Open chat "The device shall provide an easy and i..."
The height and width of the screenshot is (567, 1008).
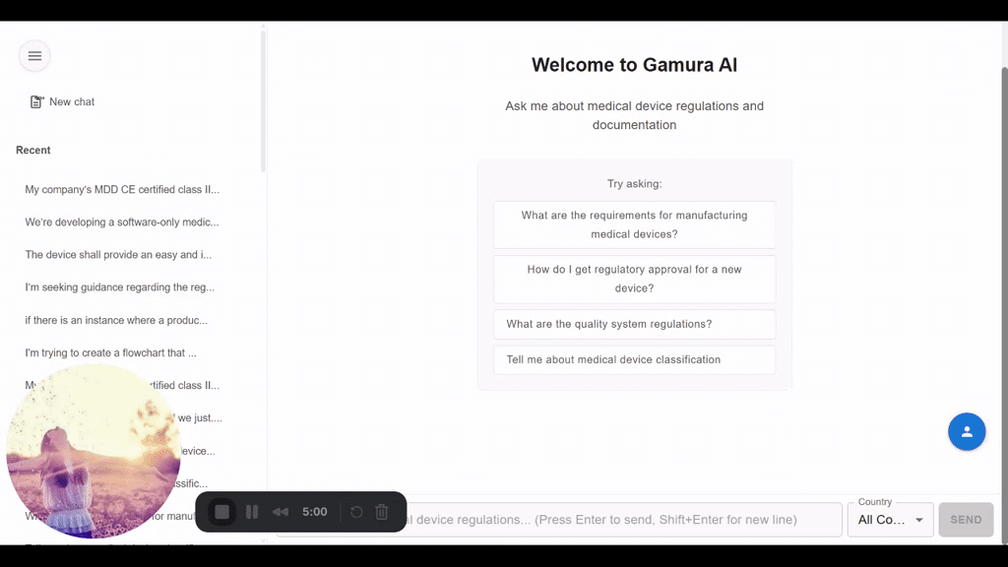118,255
